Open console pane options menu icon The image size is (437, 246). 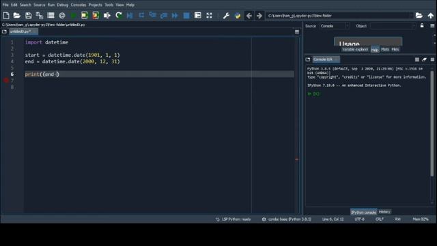(432, 59)
